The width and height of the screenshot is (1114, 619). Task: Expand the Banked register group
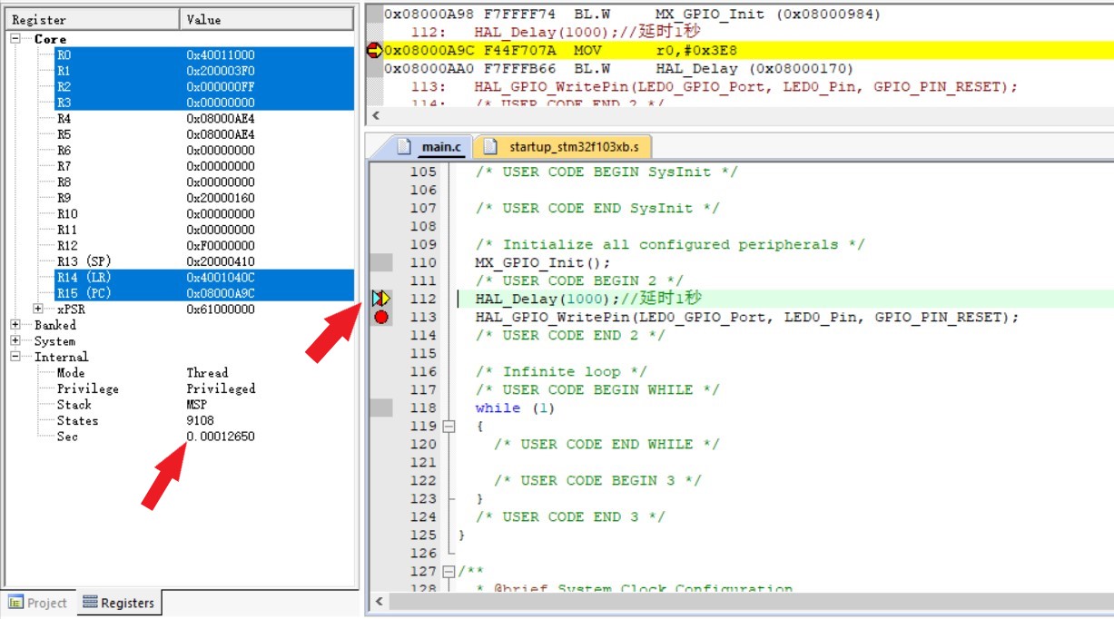[15, 325]
